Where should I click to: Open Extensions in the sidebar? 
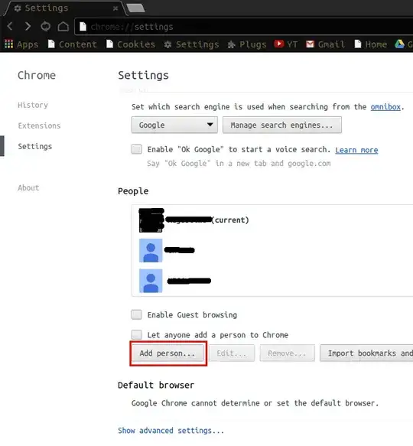pos(39,125)
